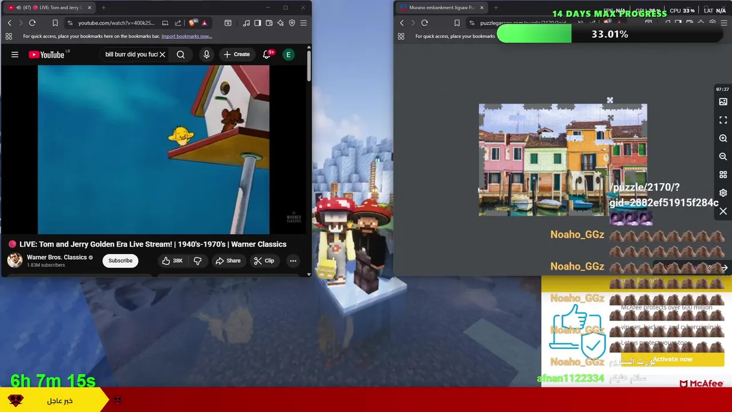Open a new tab in YouTube window
The width and height of the screenshot is (732, 412).
(x=104, y=7)
